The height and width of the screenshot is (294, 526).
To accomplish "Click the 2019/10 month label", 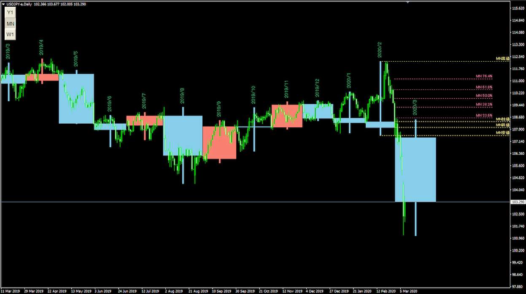I will point(253,94).
